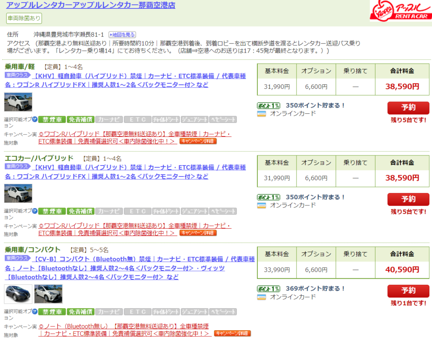Viewport: 432px width, 342px height.
Task: Select ベビーシート badge in エコカー/ハイブリッド listing
Action: pyautogui.click(x=223, y=211)
